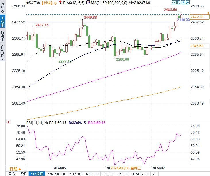
Task: Click the second chart tool icon at top right
Action: tap(178, 2)
